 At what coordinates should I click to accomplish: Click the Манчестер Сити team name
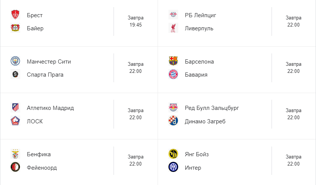click(49, 62)
